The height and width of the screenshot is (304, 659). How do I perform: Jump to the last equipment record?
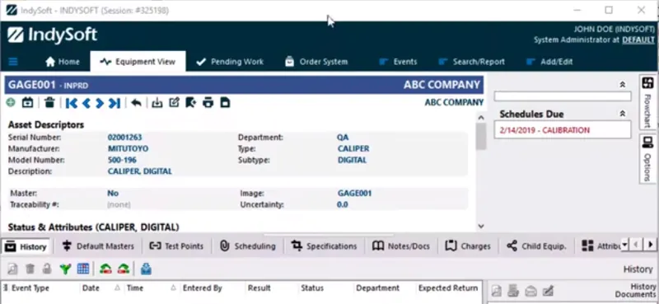(x=115, y=103)
